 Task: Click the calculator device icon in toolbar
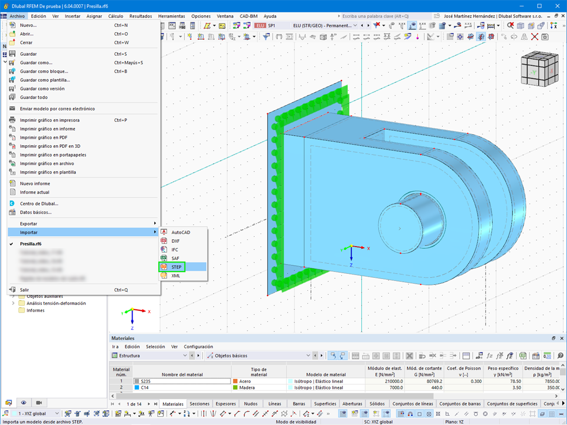point(192,25)
